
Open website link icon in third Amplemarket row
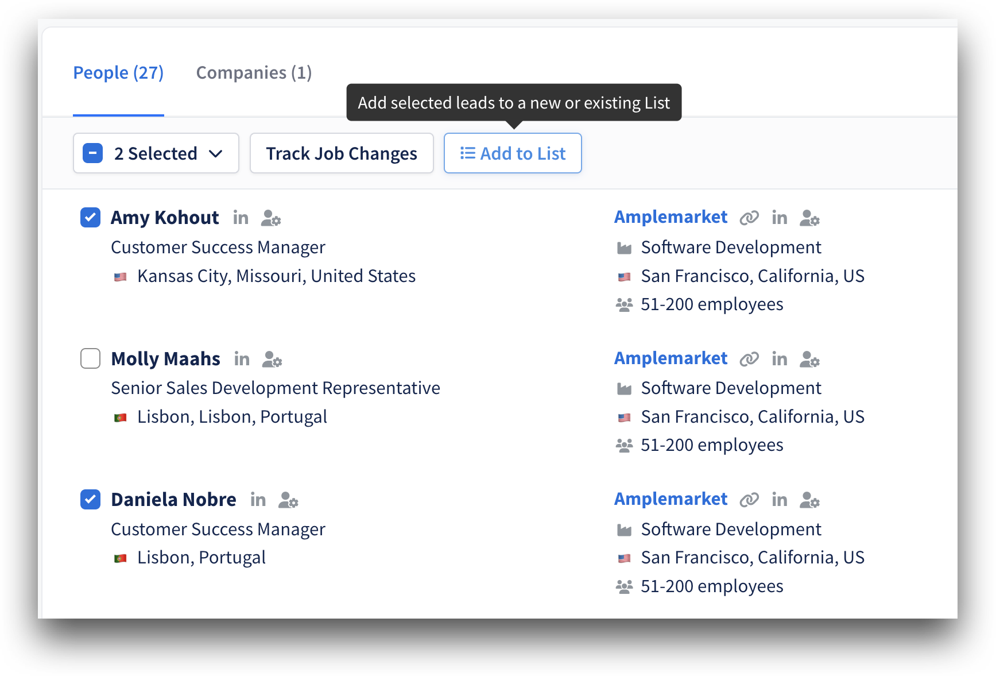(x=749, y=500)
